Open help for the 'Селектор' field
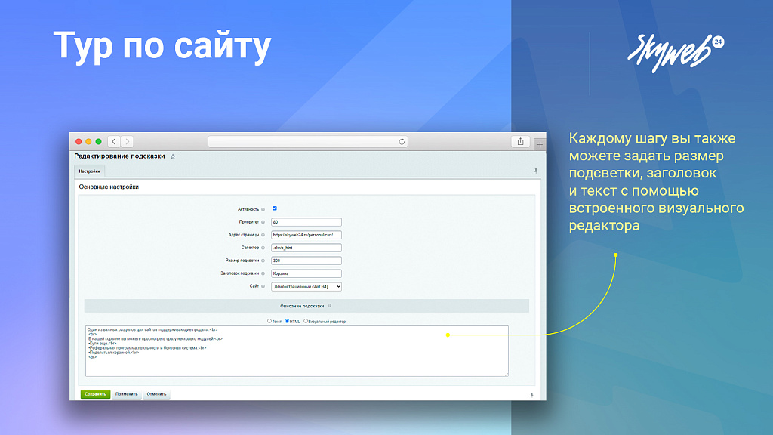Image resolution: width=773 pixels, height=435 pixels. (263, 248)
